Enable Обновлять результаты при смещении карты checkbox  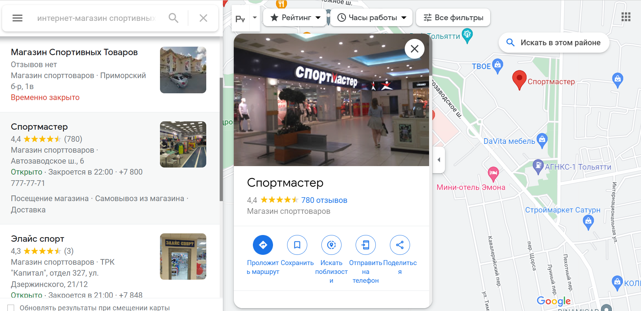pyautogui.click(x=11, y=308)
